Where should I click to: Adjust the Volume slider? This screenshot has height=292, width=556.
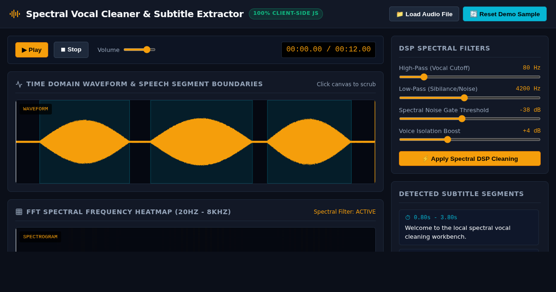pos(139,50)
